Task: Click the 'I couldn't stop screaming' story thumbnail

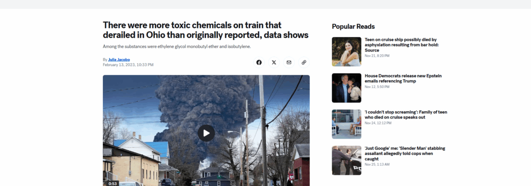Action: pos(346,124)
